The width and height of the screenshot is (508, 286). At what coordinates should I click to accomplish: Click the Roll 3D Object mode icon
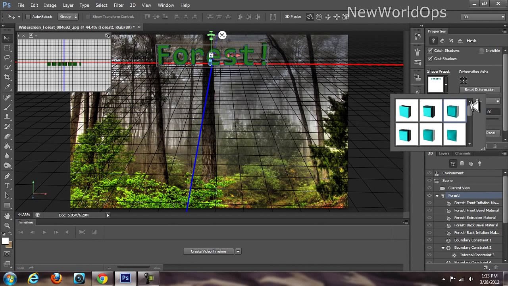tap(319, 17)
